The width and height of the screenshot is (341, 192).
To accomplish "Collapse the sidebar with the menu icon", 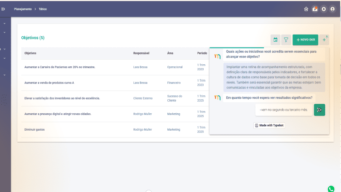I will [x=3, y=9].
